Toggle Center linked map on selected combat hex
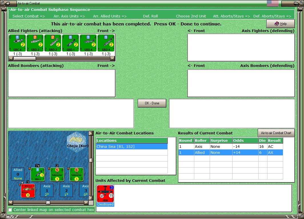Image resolution: width=304 pixels, height=219 pixels. [10, 210]
